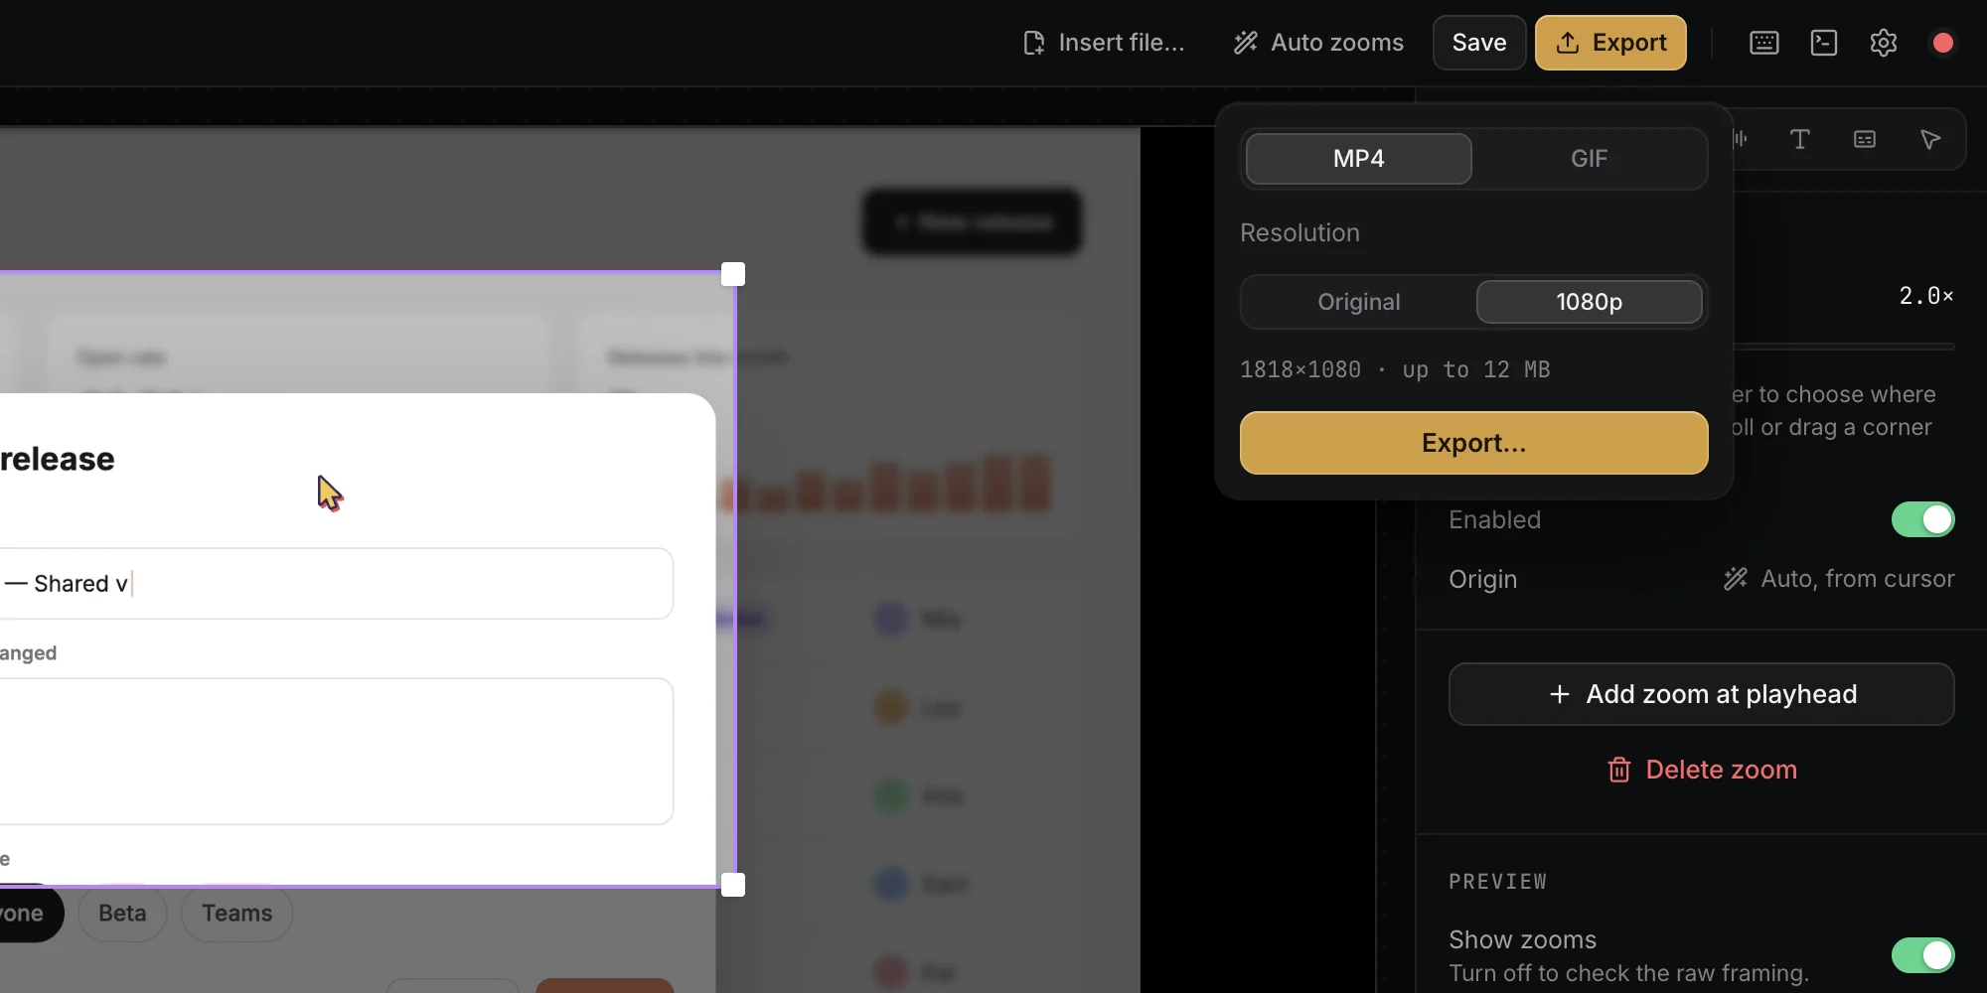Select MP4 format
1987x993 pixels.
[x=1358, y=159]
